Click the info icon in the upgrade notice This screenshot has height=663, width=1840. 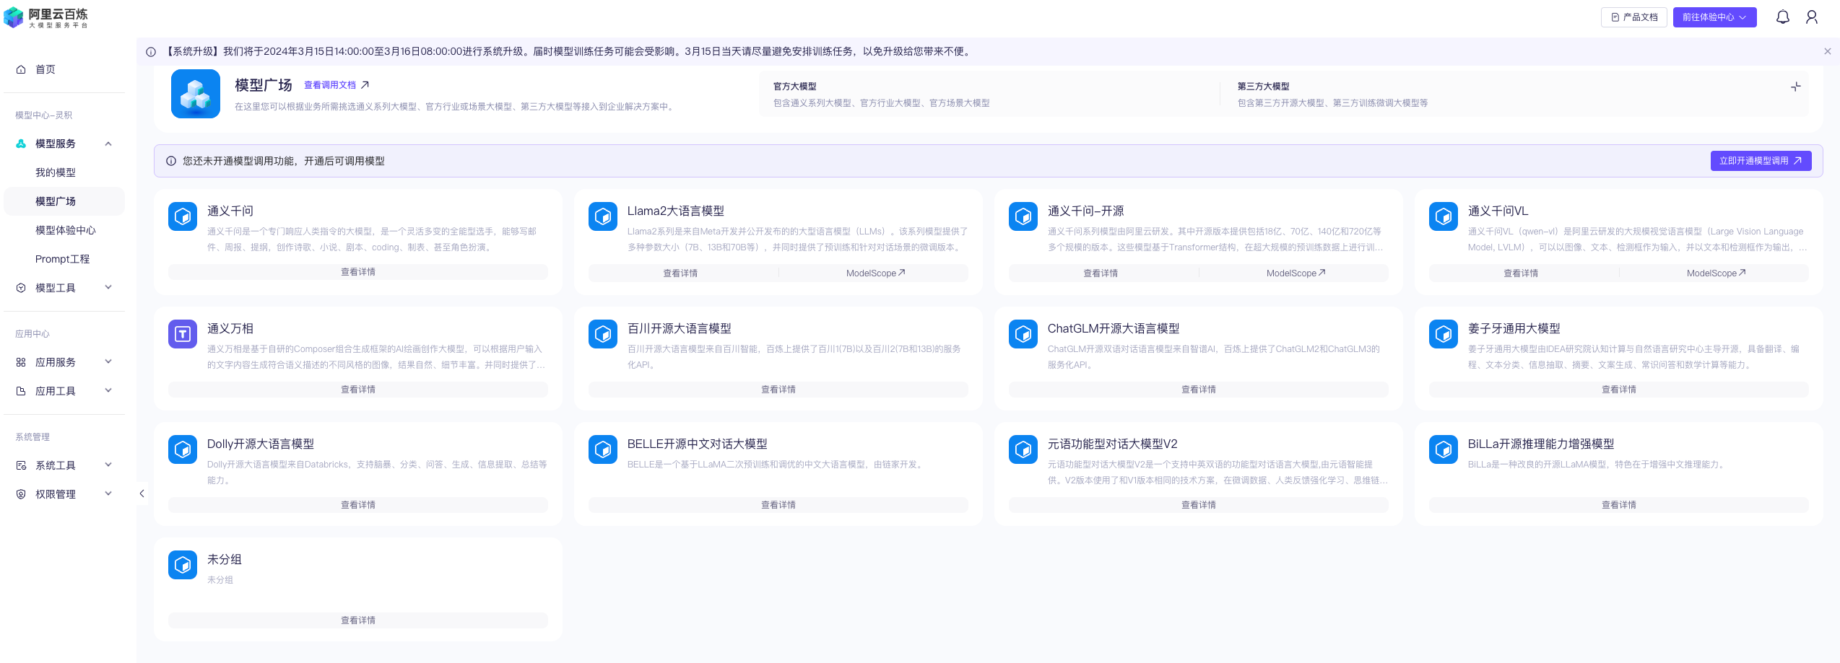point(151,52)
